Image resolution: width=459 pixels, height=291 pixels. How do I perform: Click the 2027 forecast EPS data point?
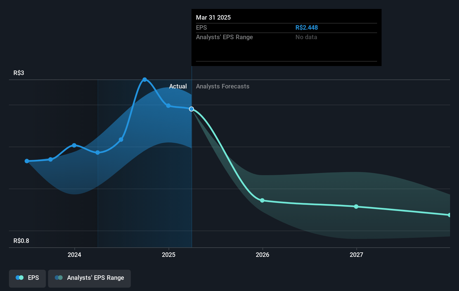[356, 206]
